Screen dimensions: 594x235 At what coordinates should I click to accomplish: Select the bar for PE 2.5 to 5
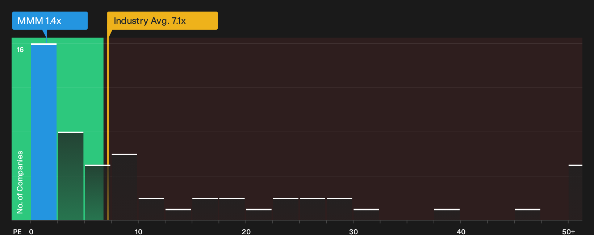pos(71,176)
